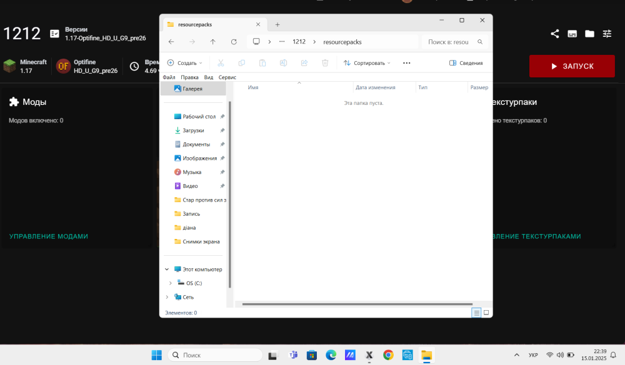Open the Create dropdown in Explorer
The height and width of the screenshot is (365, 625).
[185, 63]
